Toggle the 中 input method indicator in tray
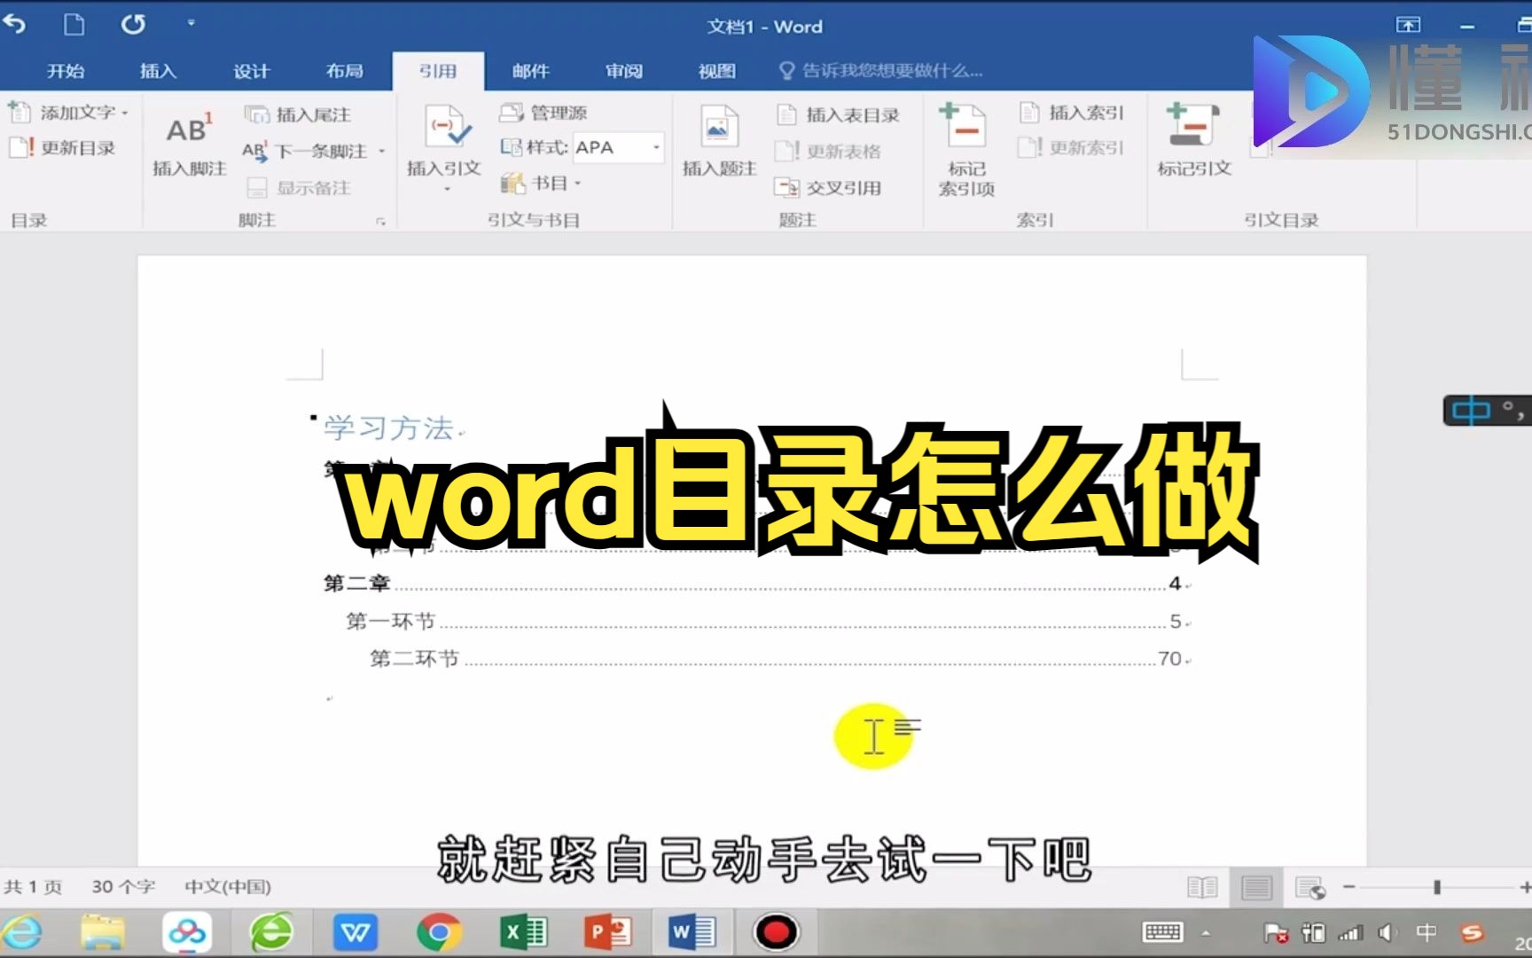 1426,932
